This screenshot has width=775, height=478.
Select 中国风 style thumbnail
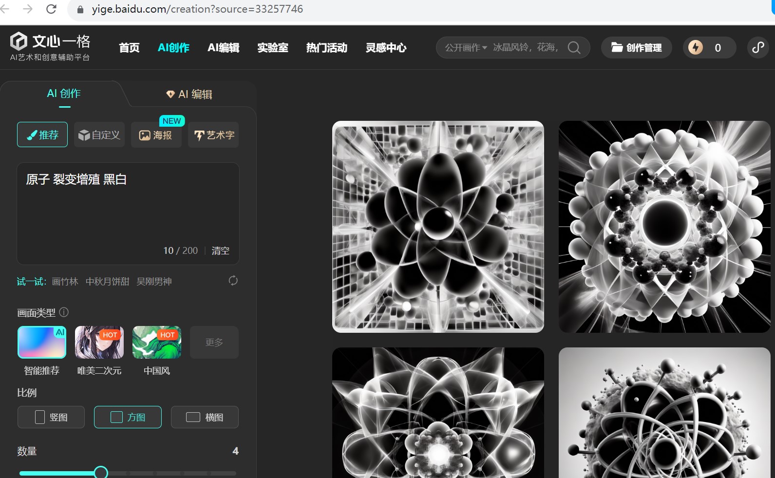coord(157,342)
